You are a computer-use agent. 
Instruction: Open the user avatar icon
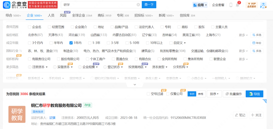pos(263,5)
